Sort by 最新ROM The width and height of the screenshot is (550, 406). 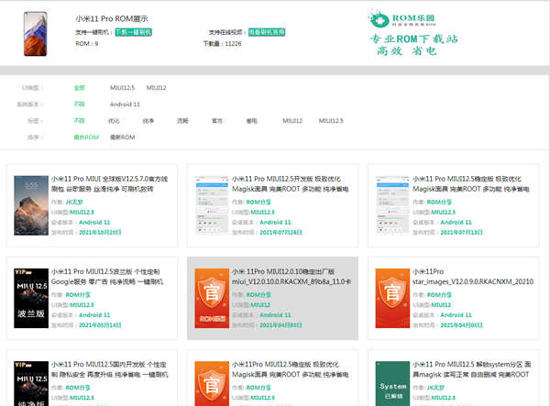coord(123,137)
